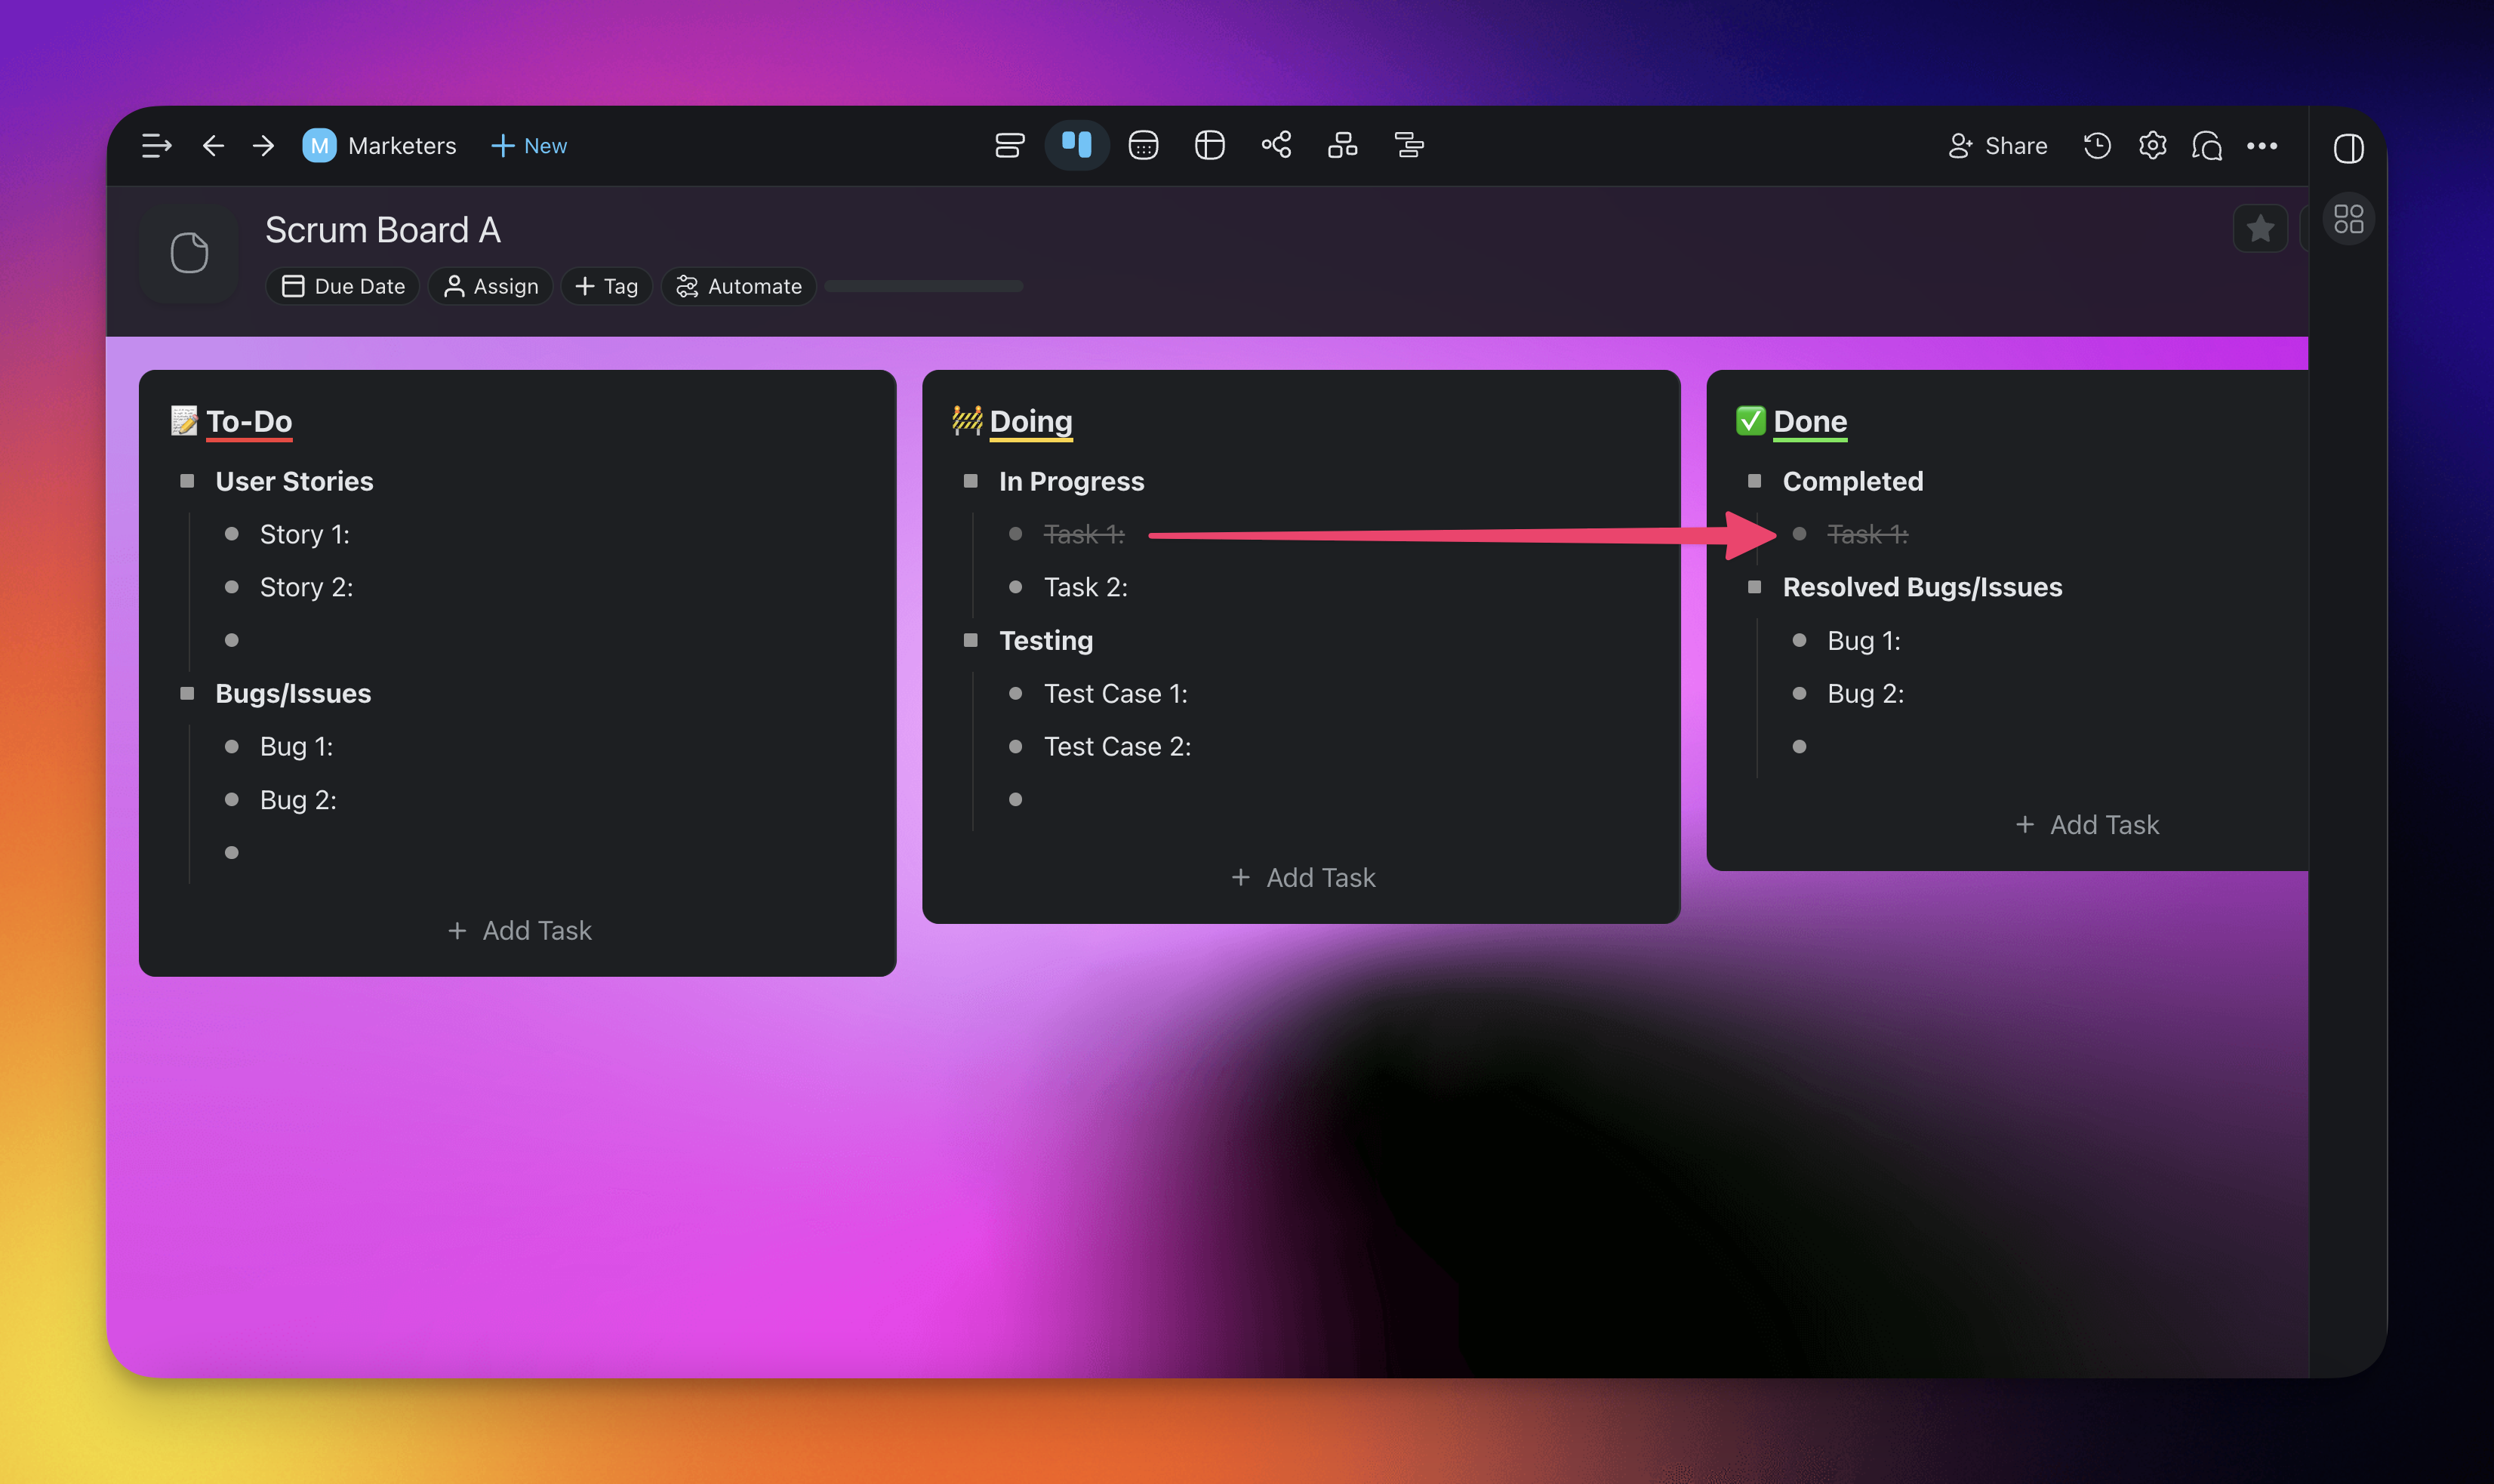Viewport: 2494px width, 1484px height.
Task: Click the forward navigation arrow
Action: click(x=263, y=146)
